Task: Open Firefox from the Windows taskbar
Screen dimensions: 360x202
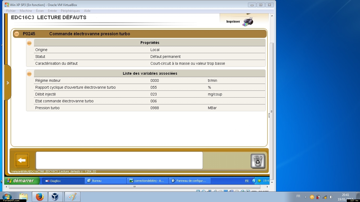Action: point(40,197)
